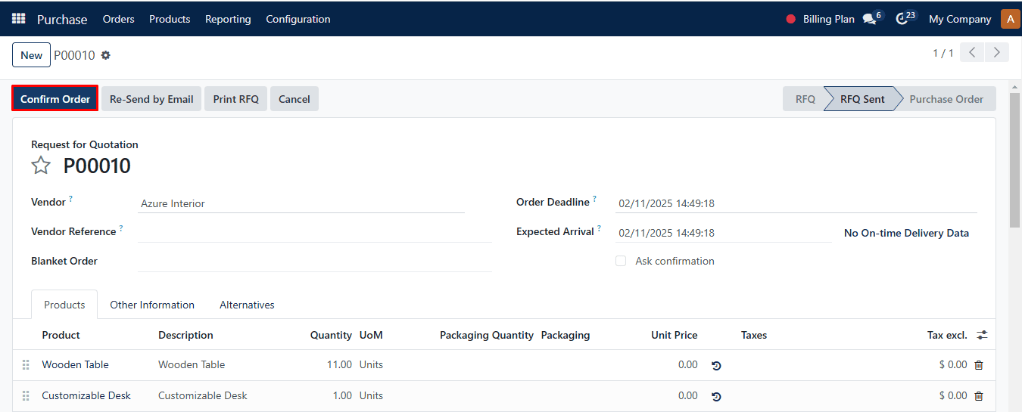Image resolution: width=1022 pixels, height=412 pixels.
Task: Open the Orders menu
Action: [x=119, y=19]
